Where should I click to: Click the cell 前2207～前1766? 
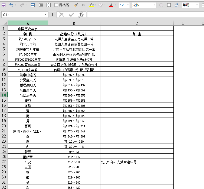coord(74,110)
